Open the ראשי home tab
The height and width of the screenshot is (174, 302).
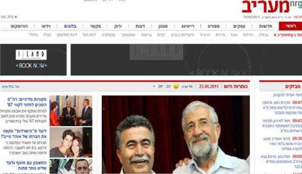point(290,26)
